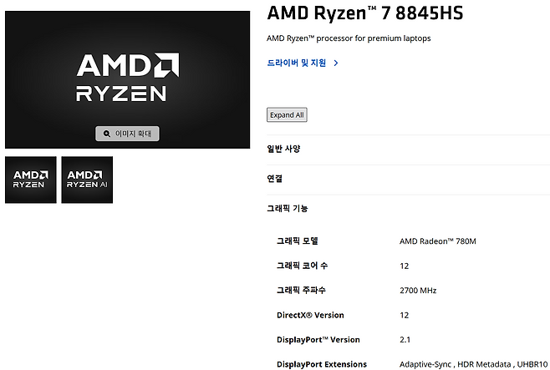The width and height of the screenshot is (550, 370).
Task: Click the 그래픽 코어 수 spec label
Action: (302, 266)
